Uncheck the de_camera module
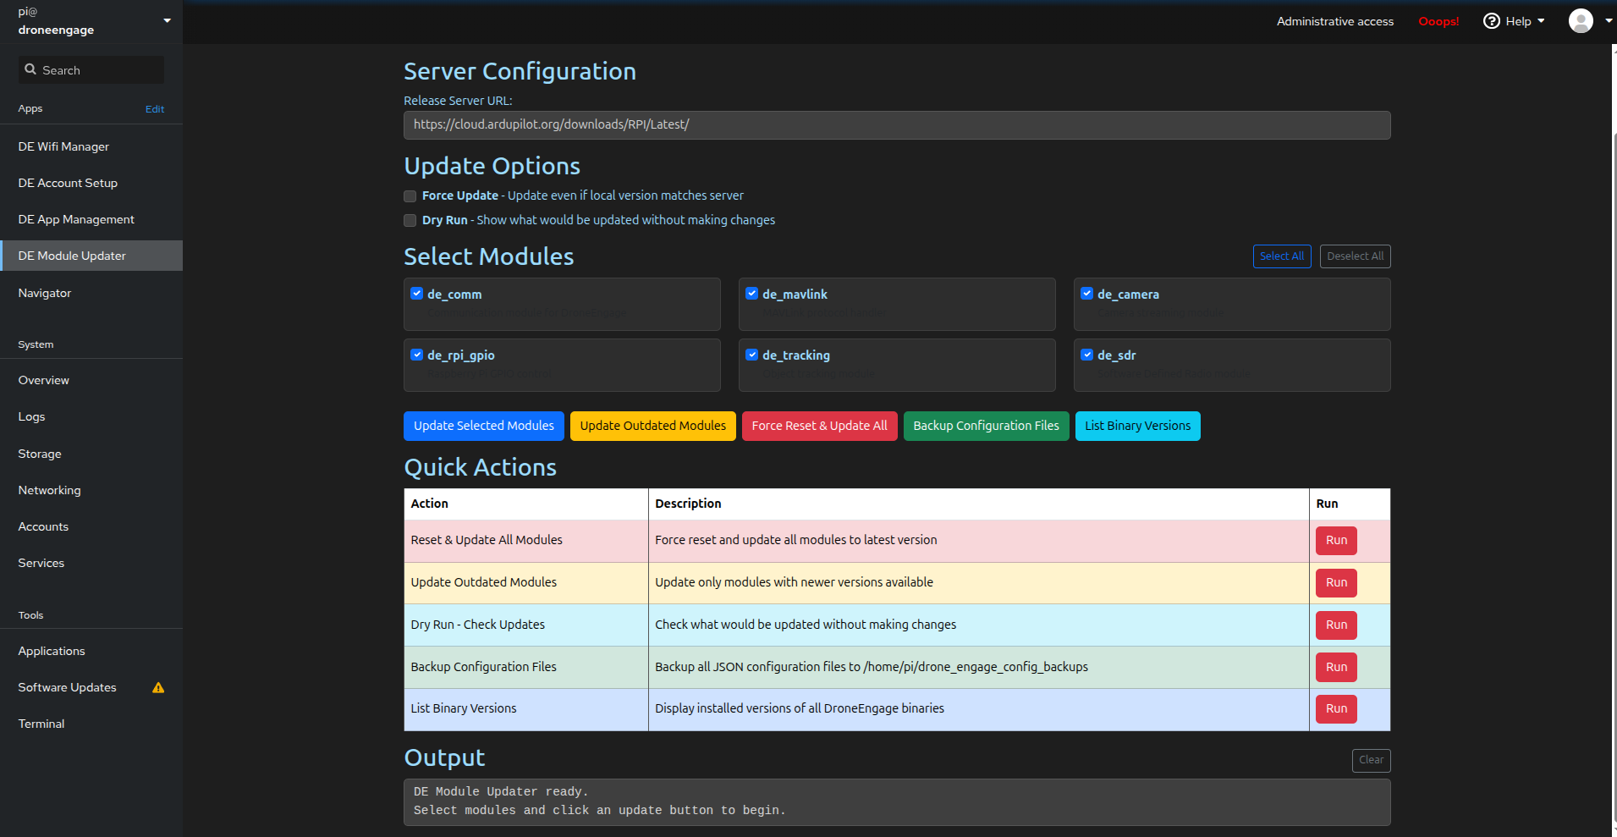1617x837 pixels. point(1087,293)
